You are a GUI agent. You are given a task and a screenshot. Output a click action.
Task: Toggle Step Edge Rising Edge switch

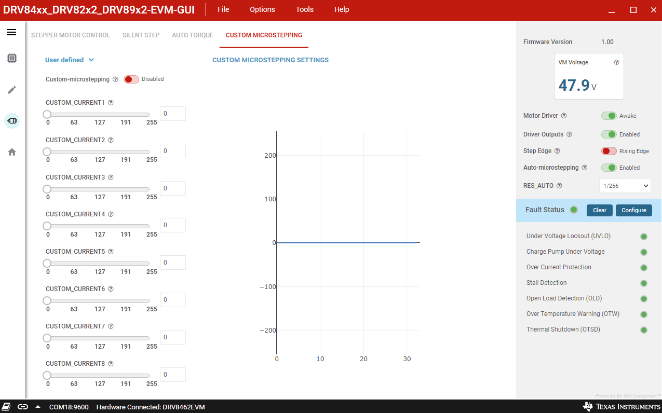coord(609,151)
